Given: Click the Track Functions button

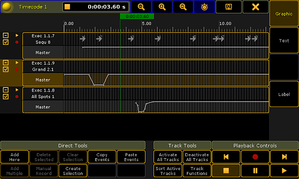Looking at the screenshot, I should click(197, 171).
